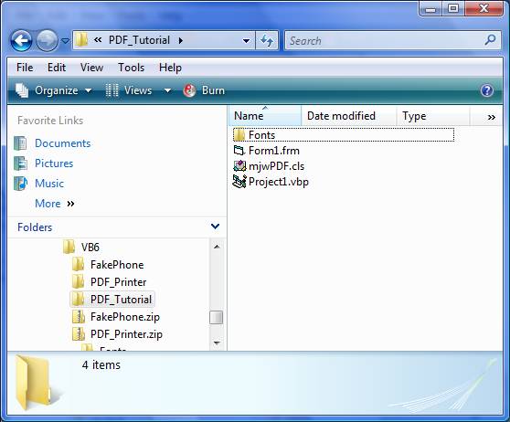510x422 pixels.
Task: Click the Burn label
Action: (213, 90)
